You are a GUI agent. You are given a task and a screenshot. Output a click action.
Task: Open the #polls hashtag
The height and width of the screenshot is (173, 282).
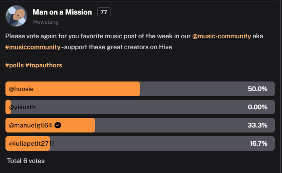[x=15, y=66]
